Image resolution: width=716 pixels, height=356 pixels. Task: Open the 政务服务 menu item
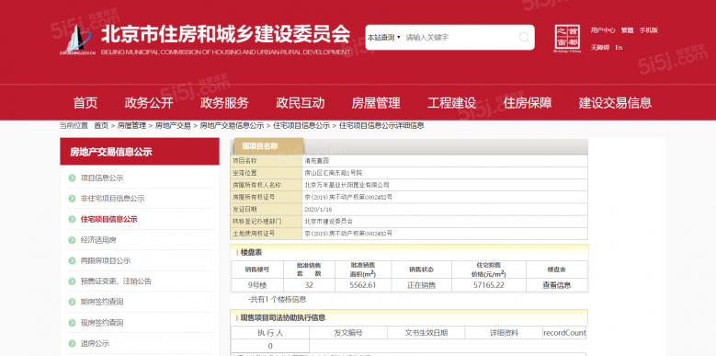(224, 103)
